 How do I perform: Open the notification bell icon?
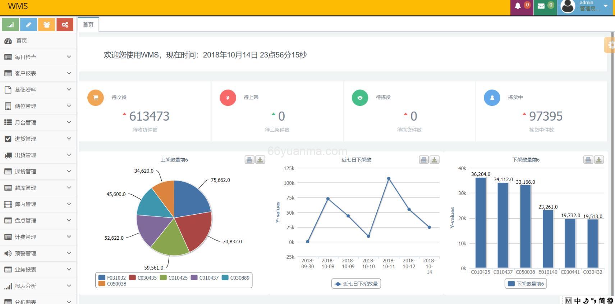point(518,6)
